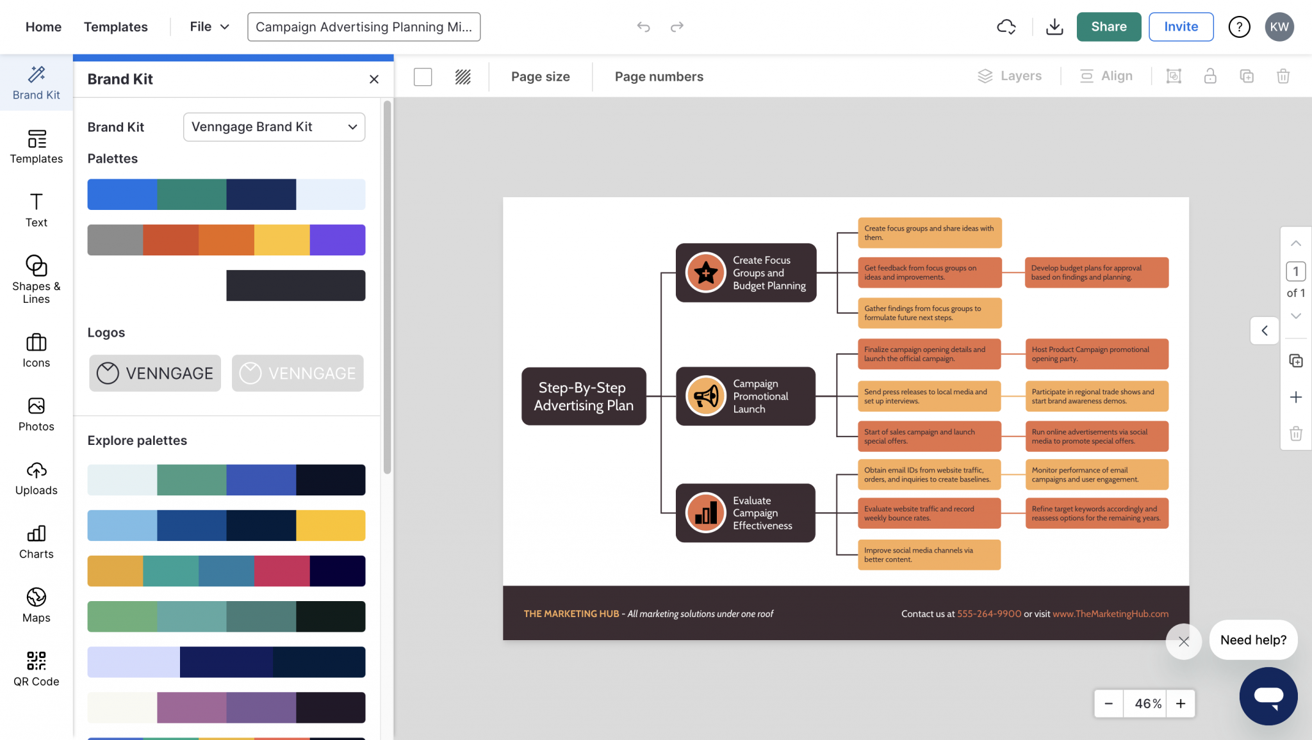The width and height of the screenshot is (1312, 740).
Task: Click the Share button
Action: pyautogui.click(x=1108, y=27)
